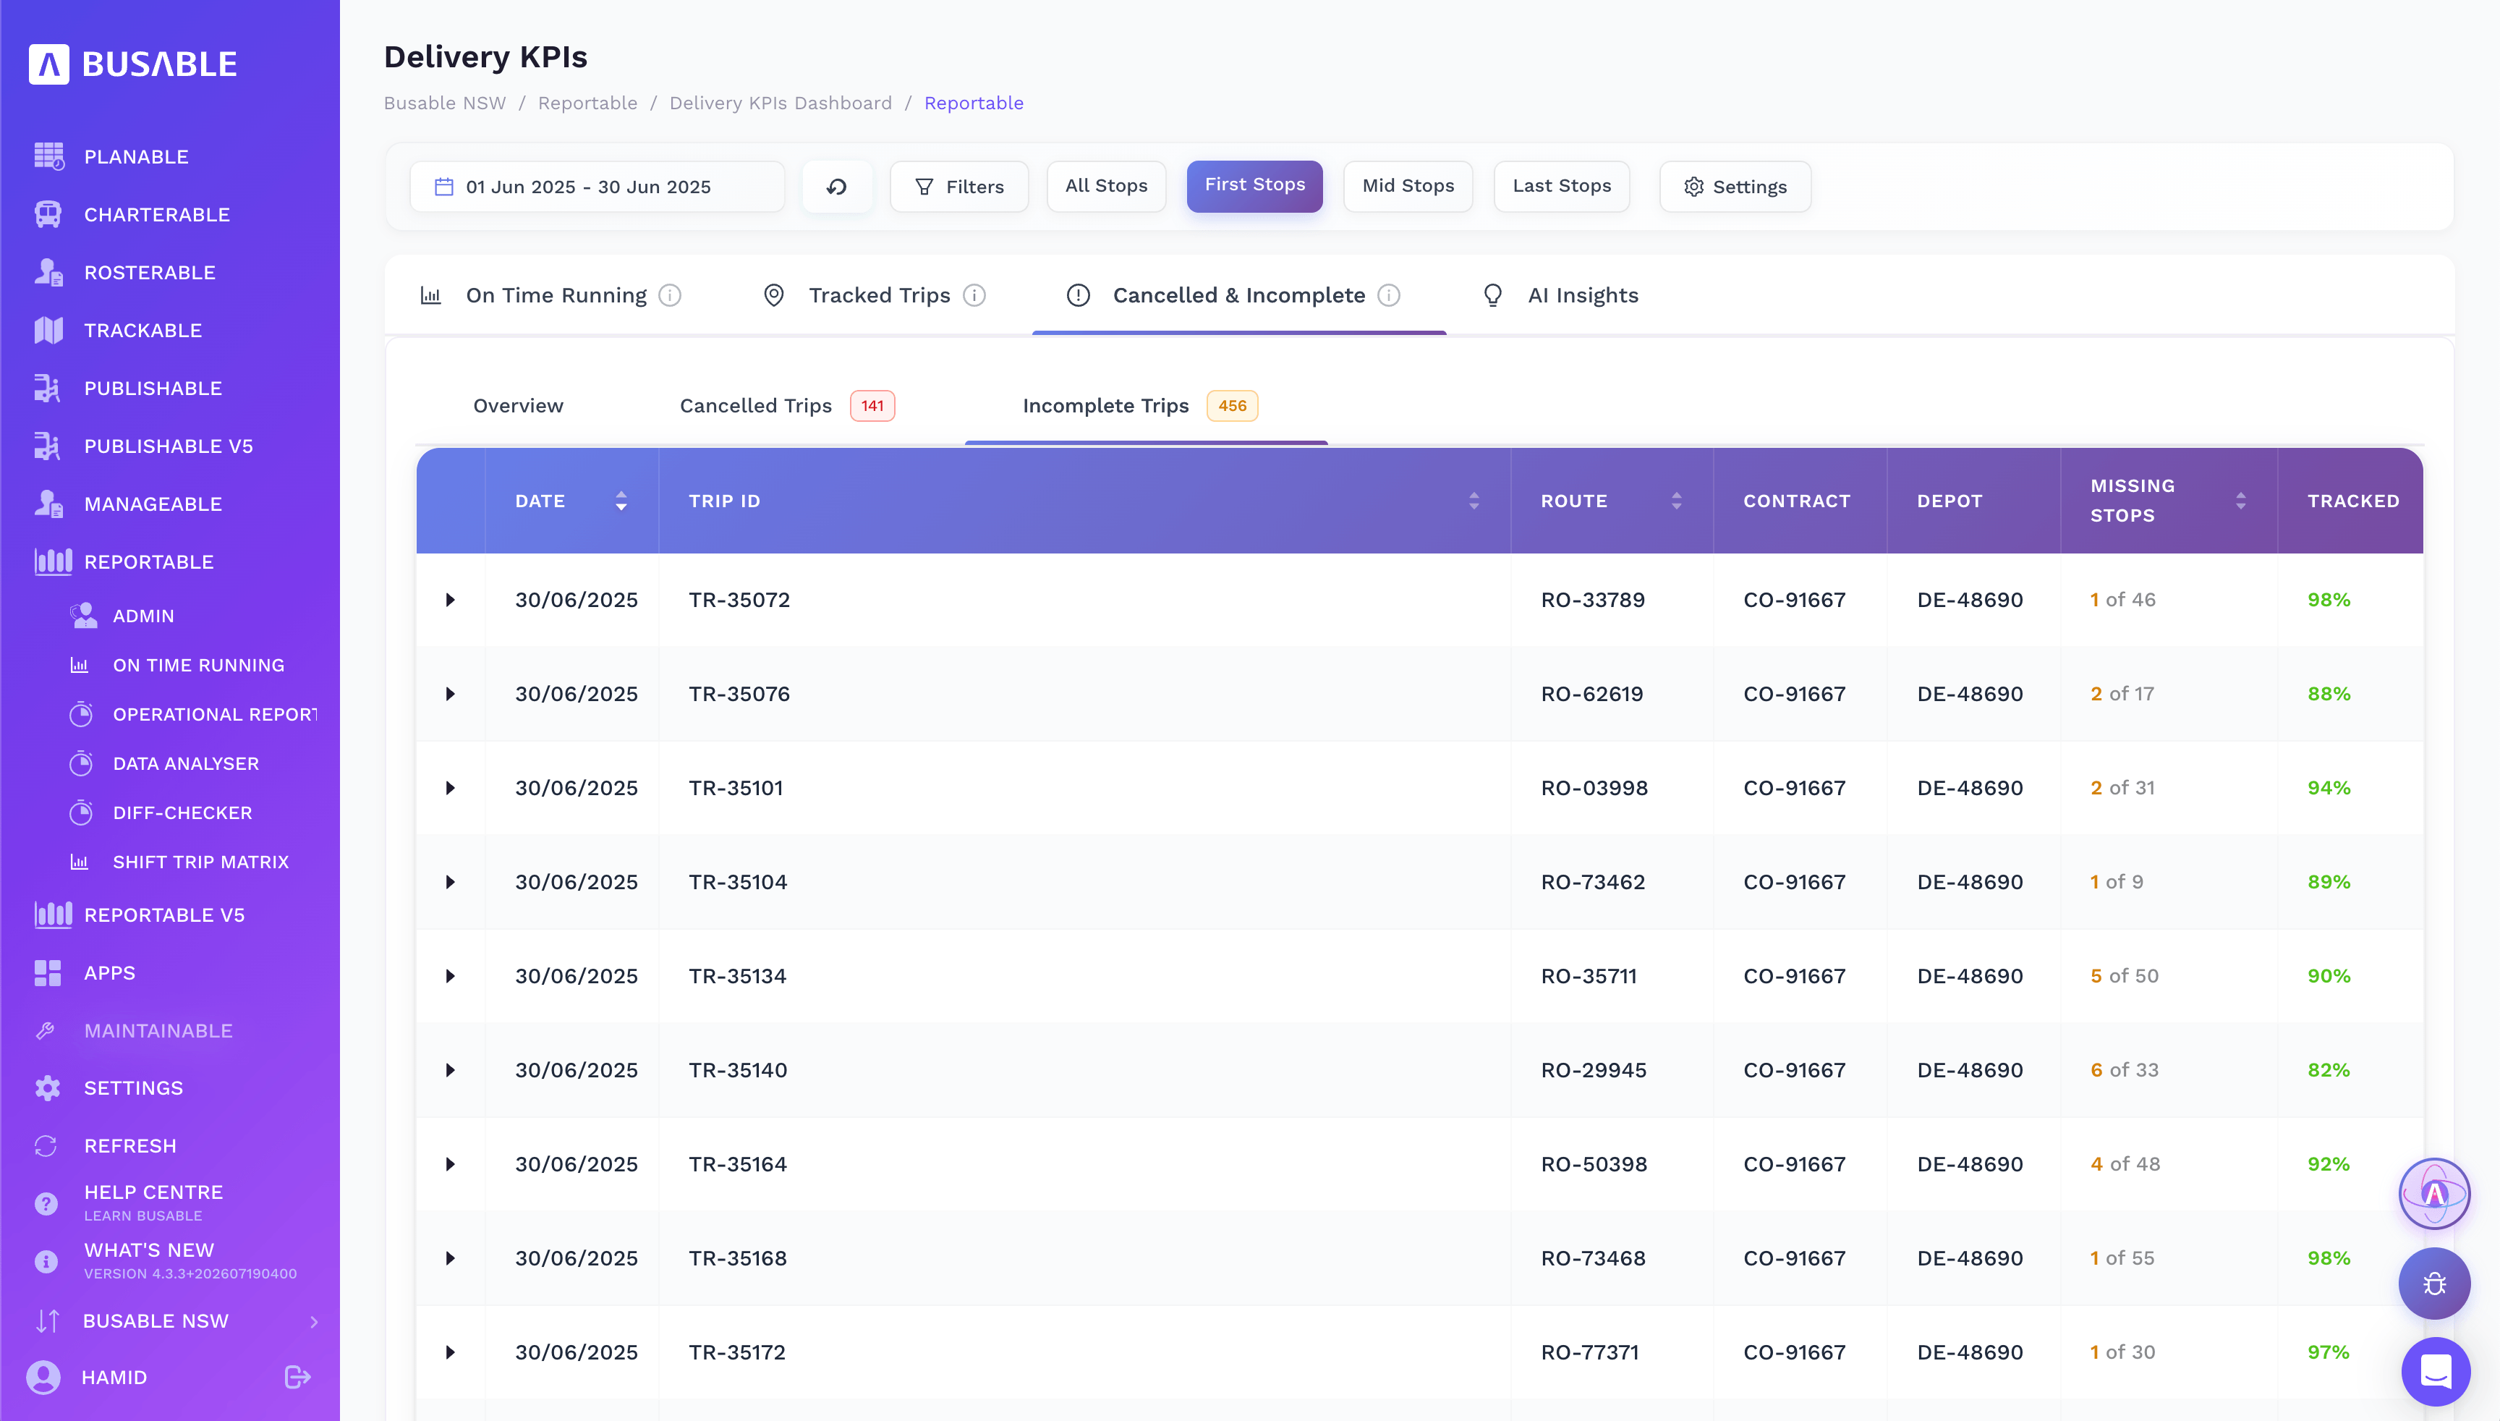Select All Stops filter
The height and width of the screenshot is (1421, 2500).
click(1105, 185)
